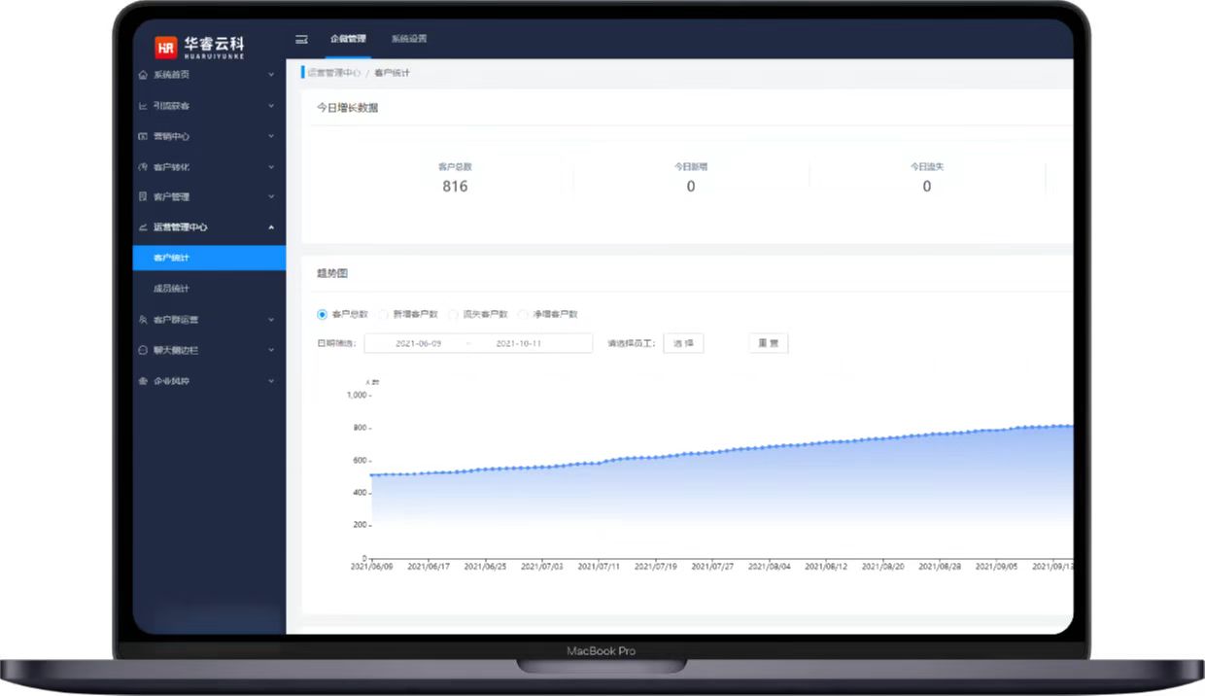The image size is (1205, 696).
Task: Click the 华睿云科 HR logo icon
Action: 166,46
